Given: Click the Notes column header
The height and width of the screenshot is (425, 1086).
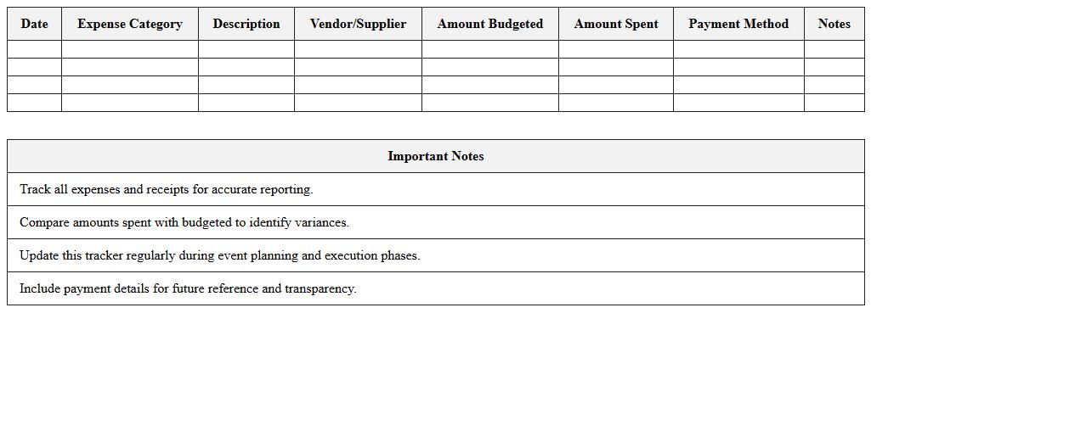Looking at the screenshot, I should pyautogui.click(x=834, y=24).
